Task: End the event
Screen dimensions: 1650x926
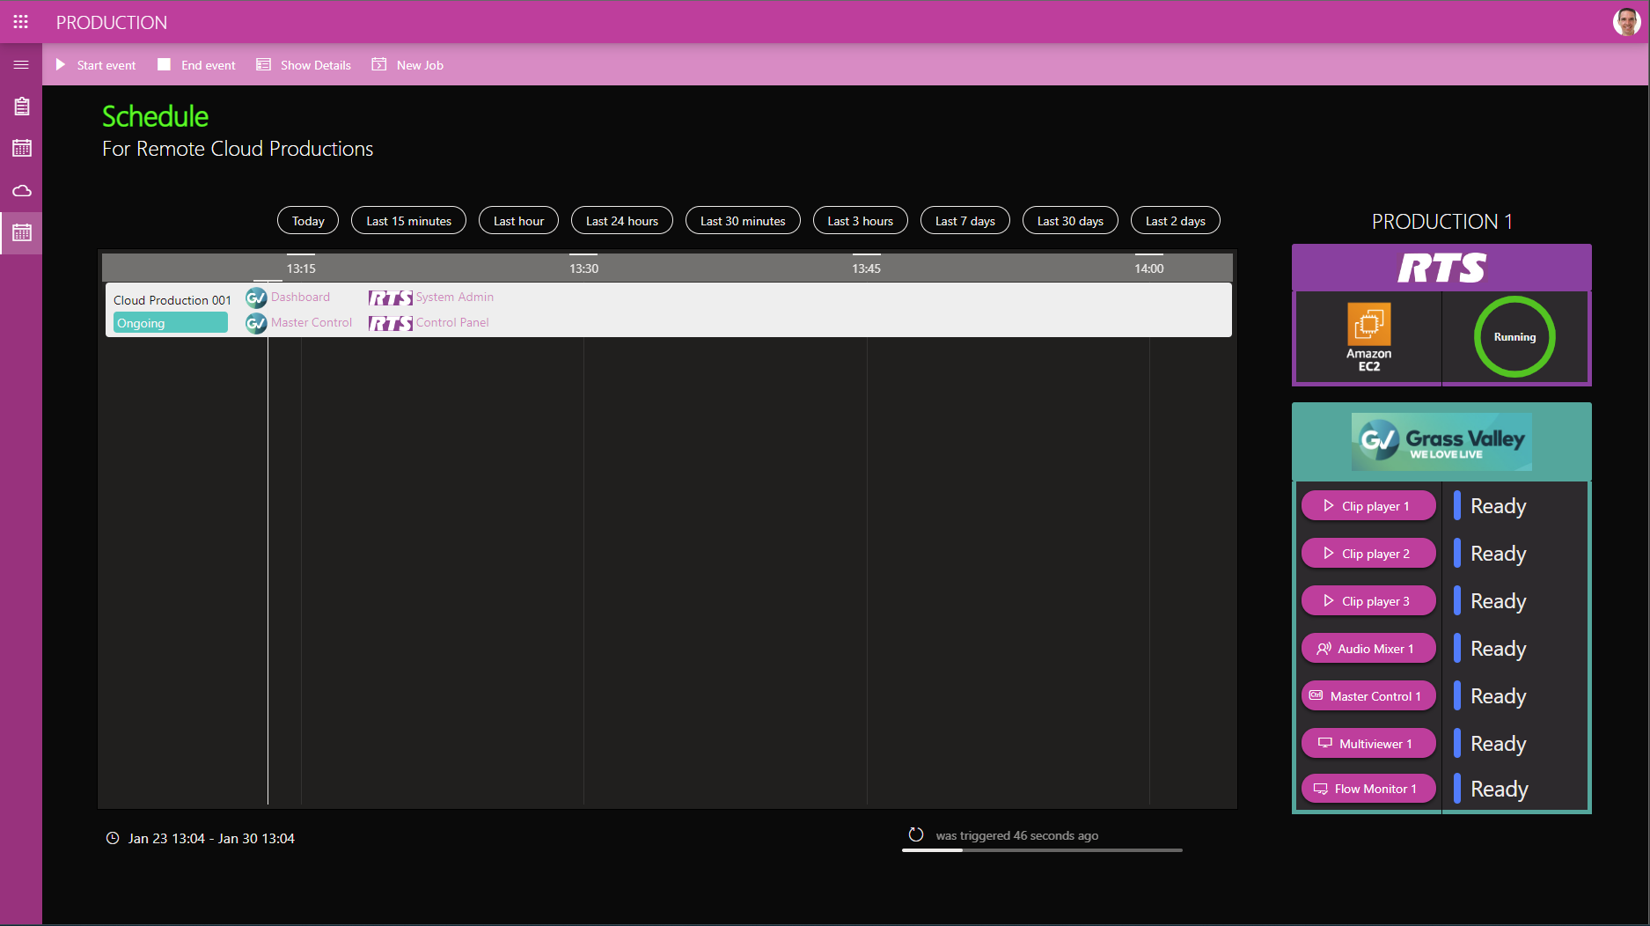Action: tap(197, 65)
